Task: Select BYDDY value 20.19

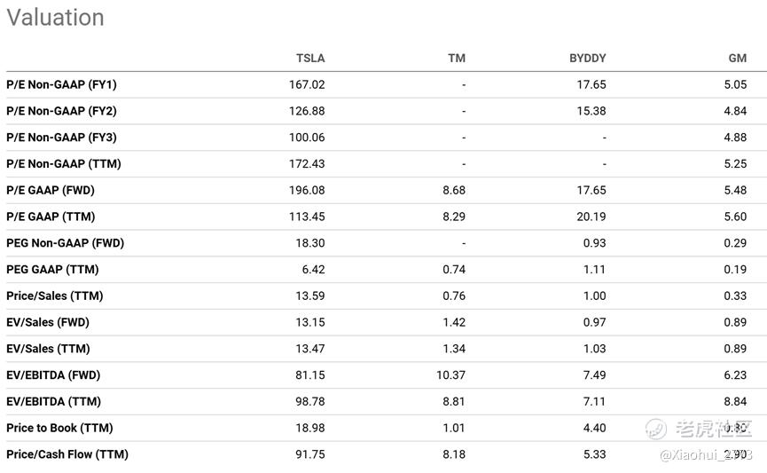Action: 591,217
